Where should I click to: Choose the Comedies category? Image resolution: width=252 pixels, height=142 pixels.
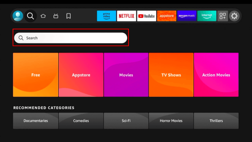(x=81, y=121)
